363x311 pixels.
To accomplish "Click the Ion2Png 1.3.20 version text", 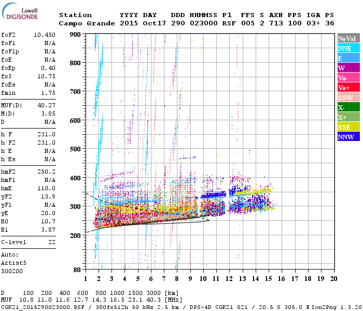I will pos(337,307).
